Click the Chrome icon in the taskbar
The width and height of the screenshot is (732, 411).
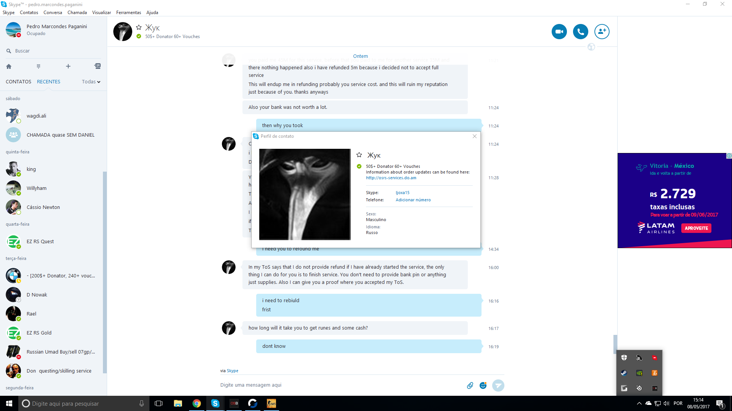tap(197, 403)
